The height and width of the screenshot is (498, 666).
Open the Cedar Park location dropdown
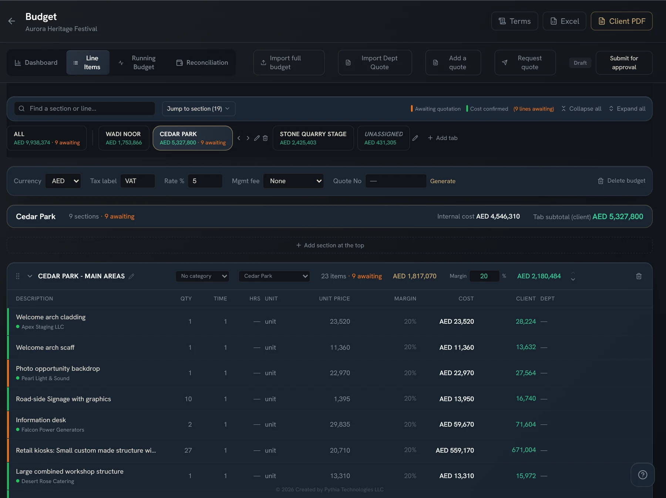[x=274, y=276]
